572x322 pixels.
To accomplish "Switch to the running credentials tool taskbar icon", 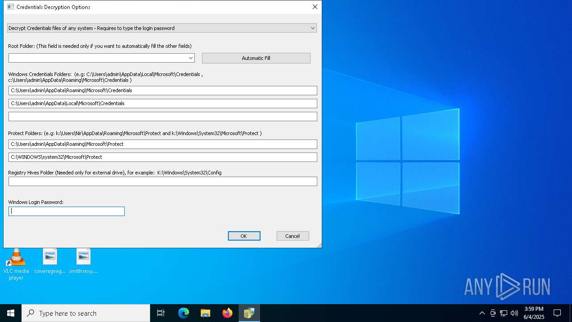I will point(249,313).
